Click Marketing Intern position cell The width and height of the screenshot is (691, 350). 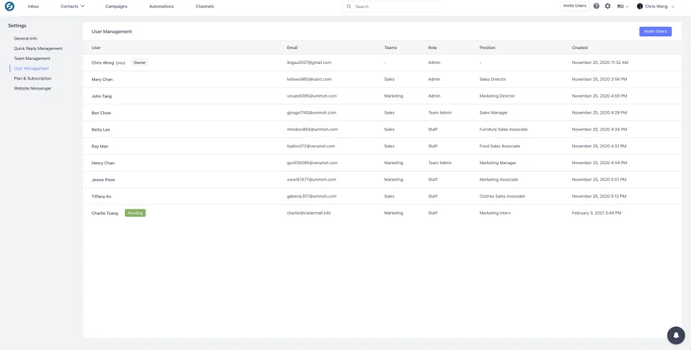point(495,213)
